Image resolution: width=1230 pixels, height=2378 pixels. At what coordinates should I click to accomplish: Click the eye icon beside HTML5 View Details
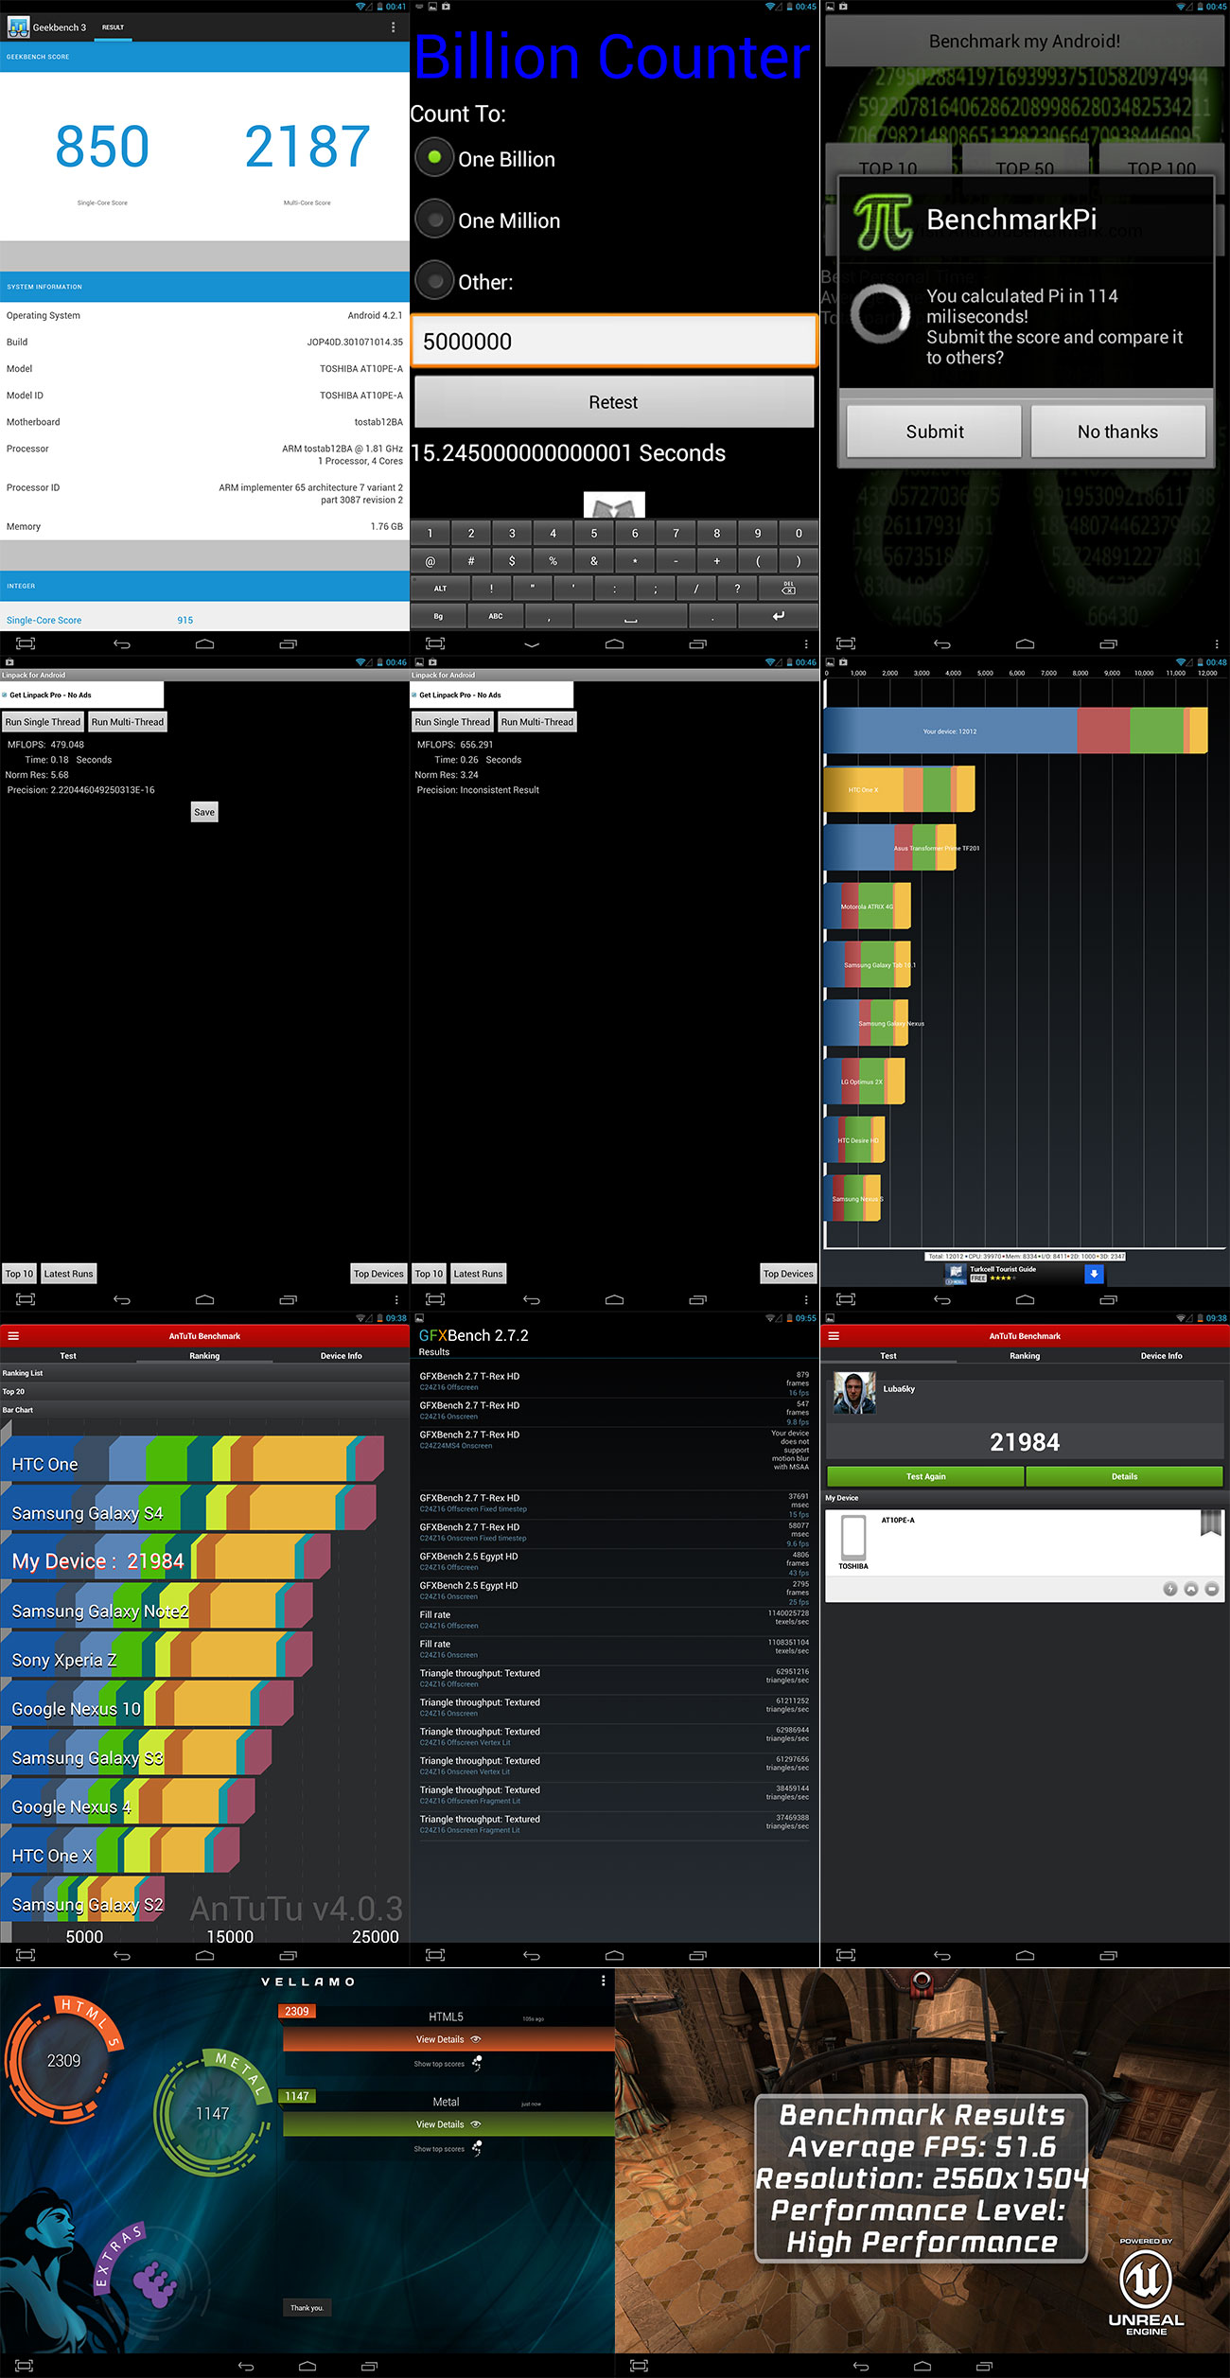(x=476, y=2039)
